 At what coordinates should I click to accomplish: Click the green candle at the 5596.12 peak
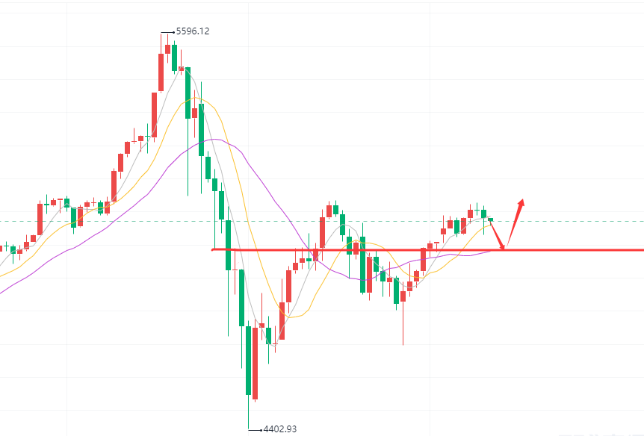click(x=174, y=57)
